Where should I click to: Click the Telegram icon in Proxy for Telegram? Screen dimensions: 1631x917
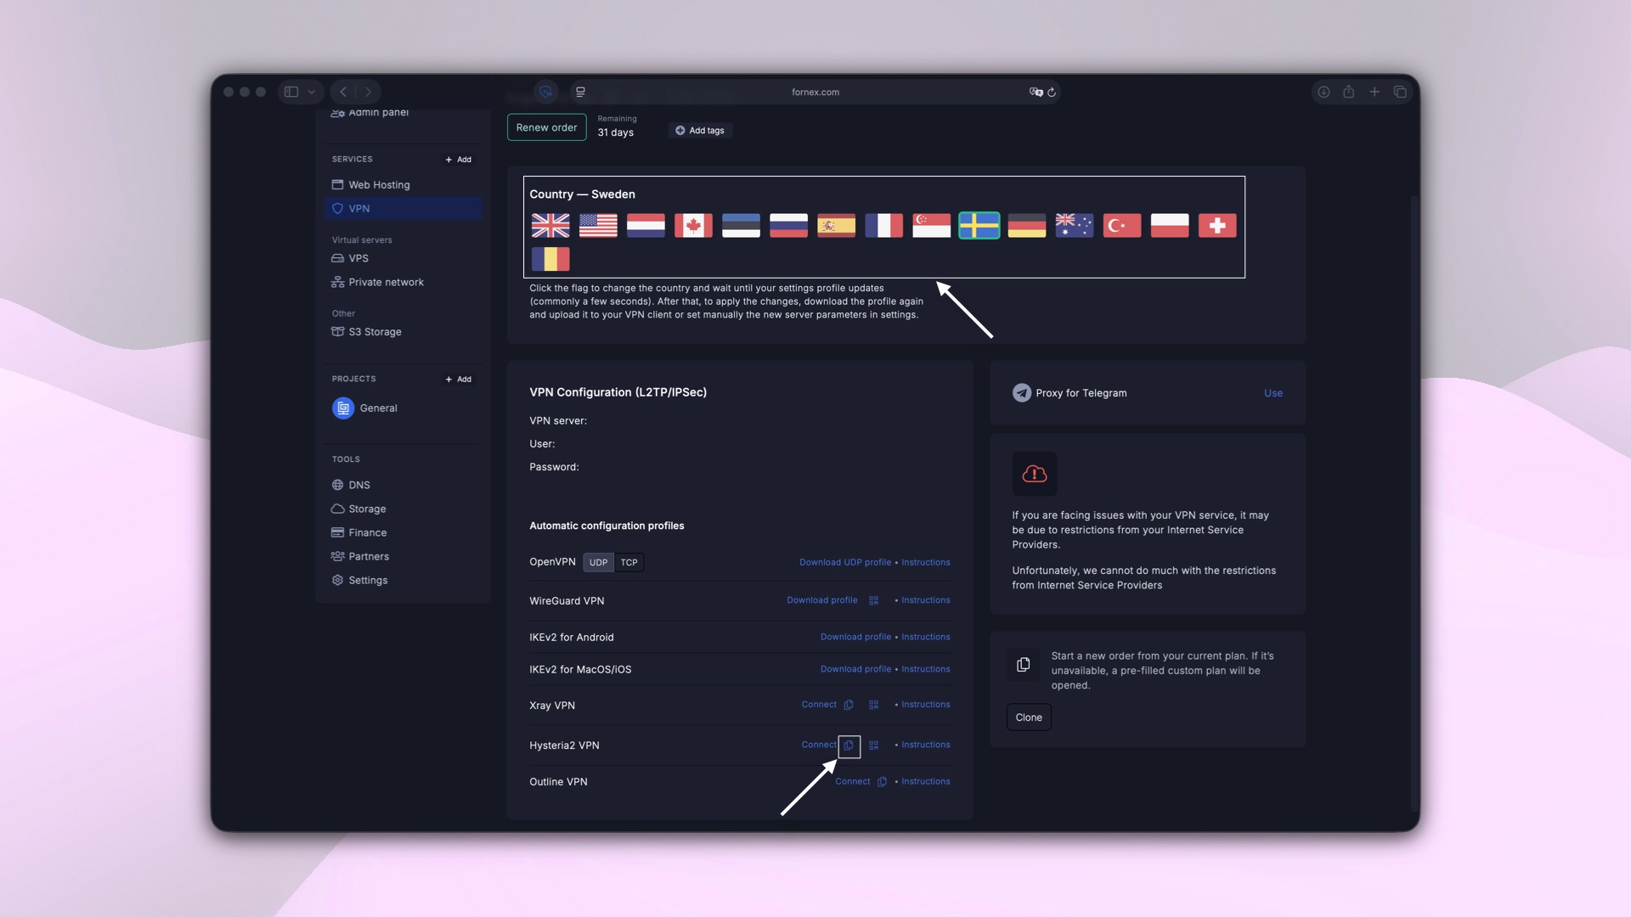click(1022, 392)
